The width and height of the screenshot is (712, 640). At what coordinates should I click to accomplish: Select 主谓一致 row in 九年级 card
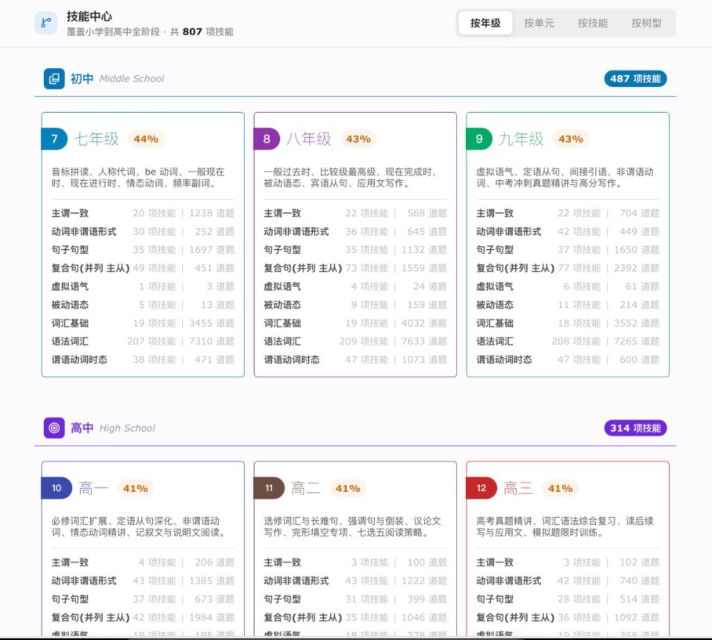(567, 213)
